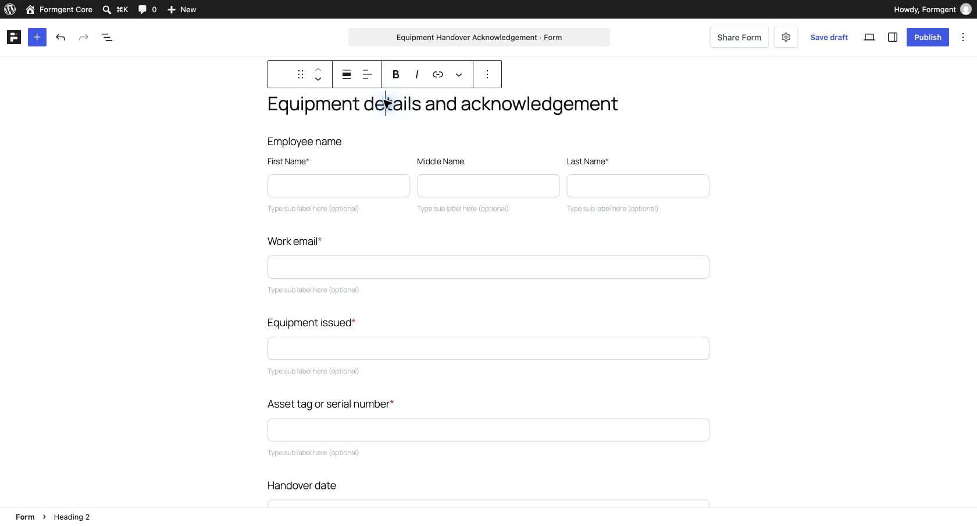
Task: Open the Howdy, Formgent user menu
Action: (933, 9)
